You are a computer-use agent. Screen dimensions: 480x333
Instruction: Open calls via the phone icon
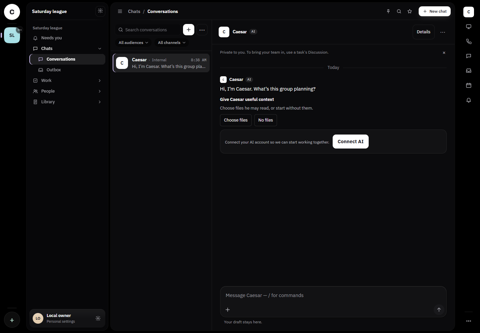point(469,41)
